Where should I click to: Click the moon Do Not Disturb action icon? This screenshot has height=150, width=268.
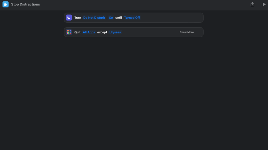pyautogui.click(x=69, y=17)
